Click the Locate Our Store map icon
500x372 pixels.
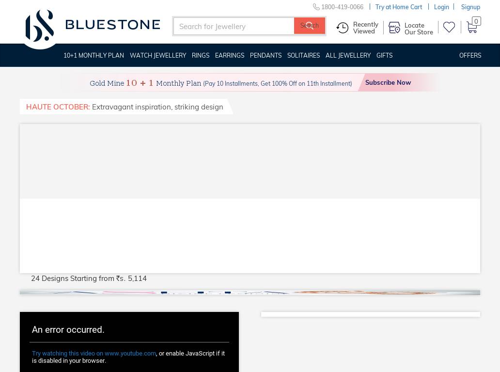[x=394, y=28]
